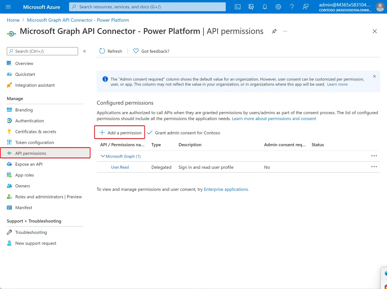Grant admin consent for Contoso

tap(184, 133)
